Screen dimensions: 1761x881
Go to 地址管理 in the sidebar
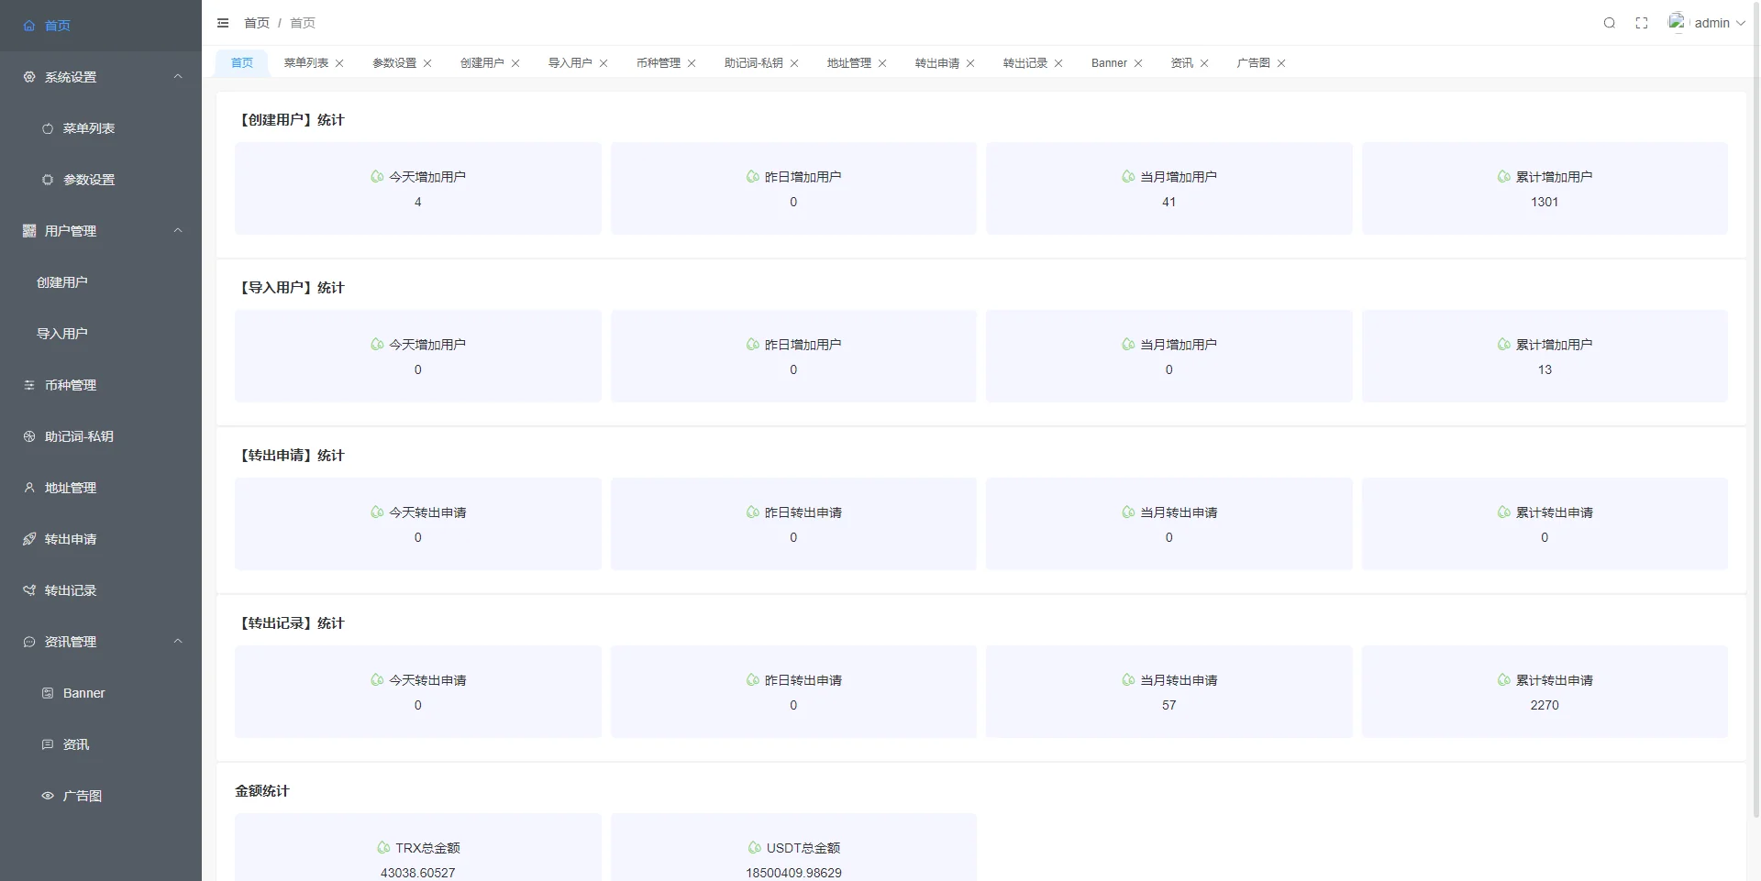point(71,488)
